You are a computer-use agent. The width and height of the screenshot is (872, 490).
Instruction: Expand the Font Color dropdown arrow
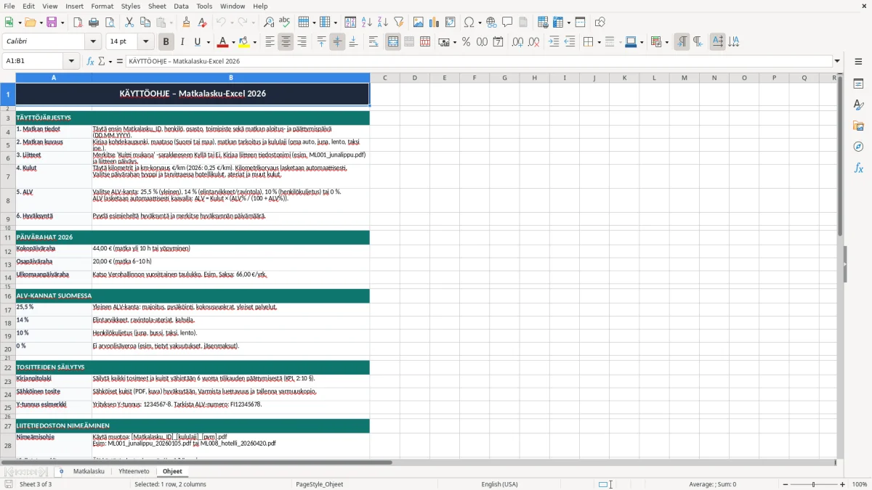click(233, 42)
